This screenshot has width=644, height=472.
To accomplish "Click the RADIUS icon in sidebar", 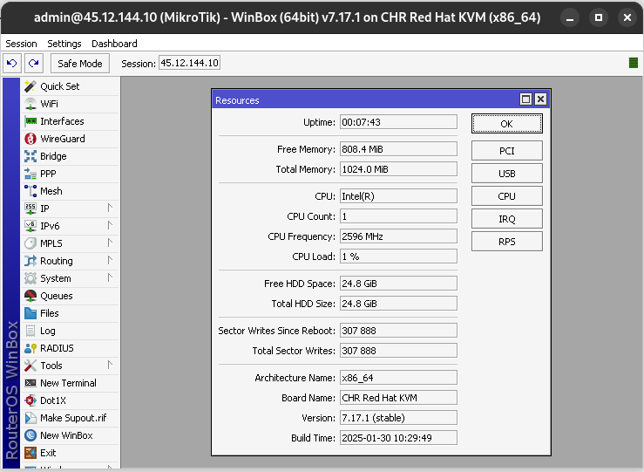I will 31,348.
